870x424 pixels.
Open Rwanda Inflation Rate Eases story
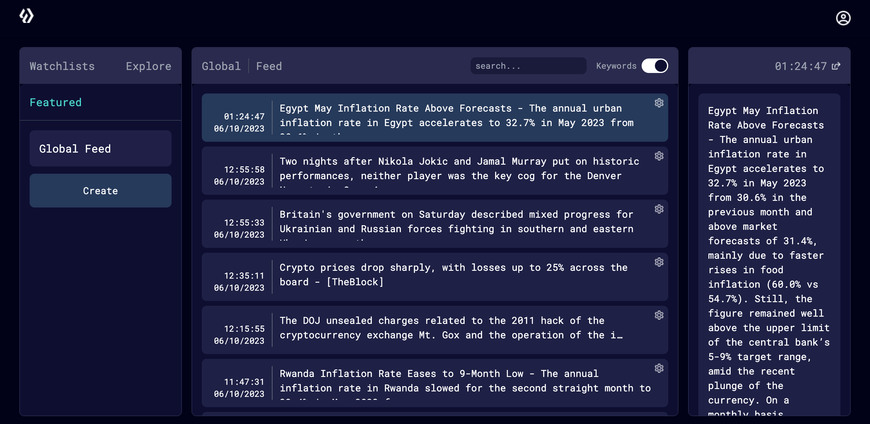[435, 383]
